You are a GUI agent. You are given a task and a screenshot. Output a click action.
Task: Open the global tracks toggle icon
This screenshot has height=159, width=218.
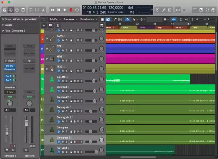(101, 26)
